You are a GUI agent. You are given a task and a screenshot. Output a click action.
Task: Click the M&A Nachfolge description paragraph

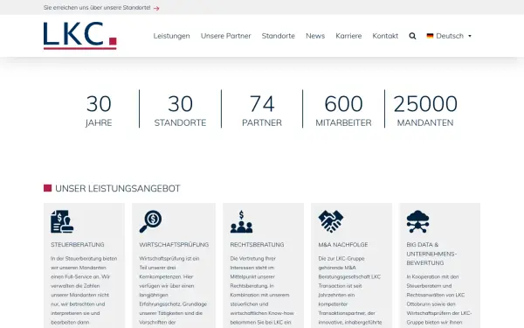pyautogui.click(x=350, y=290)
